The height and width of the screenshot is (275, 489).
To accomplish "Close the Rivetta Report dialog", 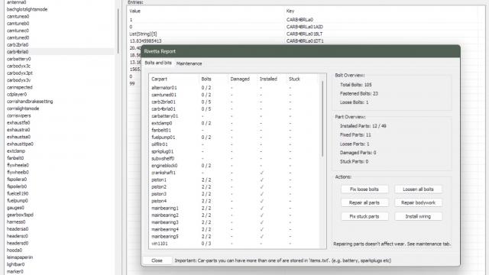I will point(157,260).
